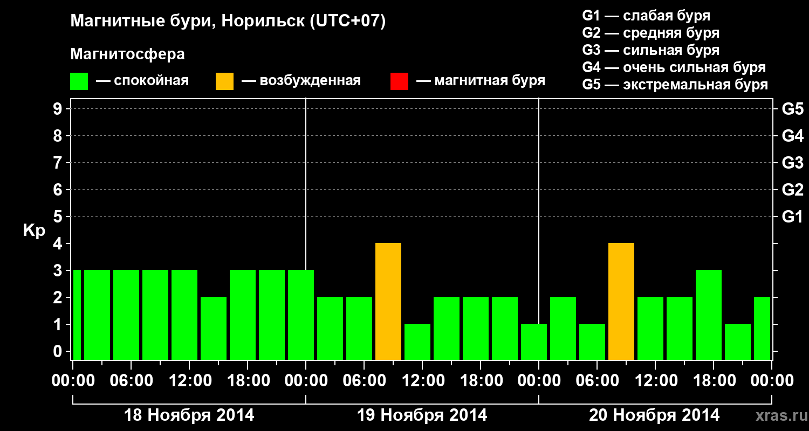Click the 'G1 — слабая буря' legend line
The height and width of the screenshot is (431, 809).
click(646, 16)
